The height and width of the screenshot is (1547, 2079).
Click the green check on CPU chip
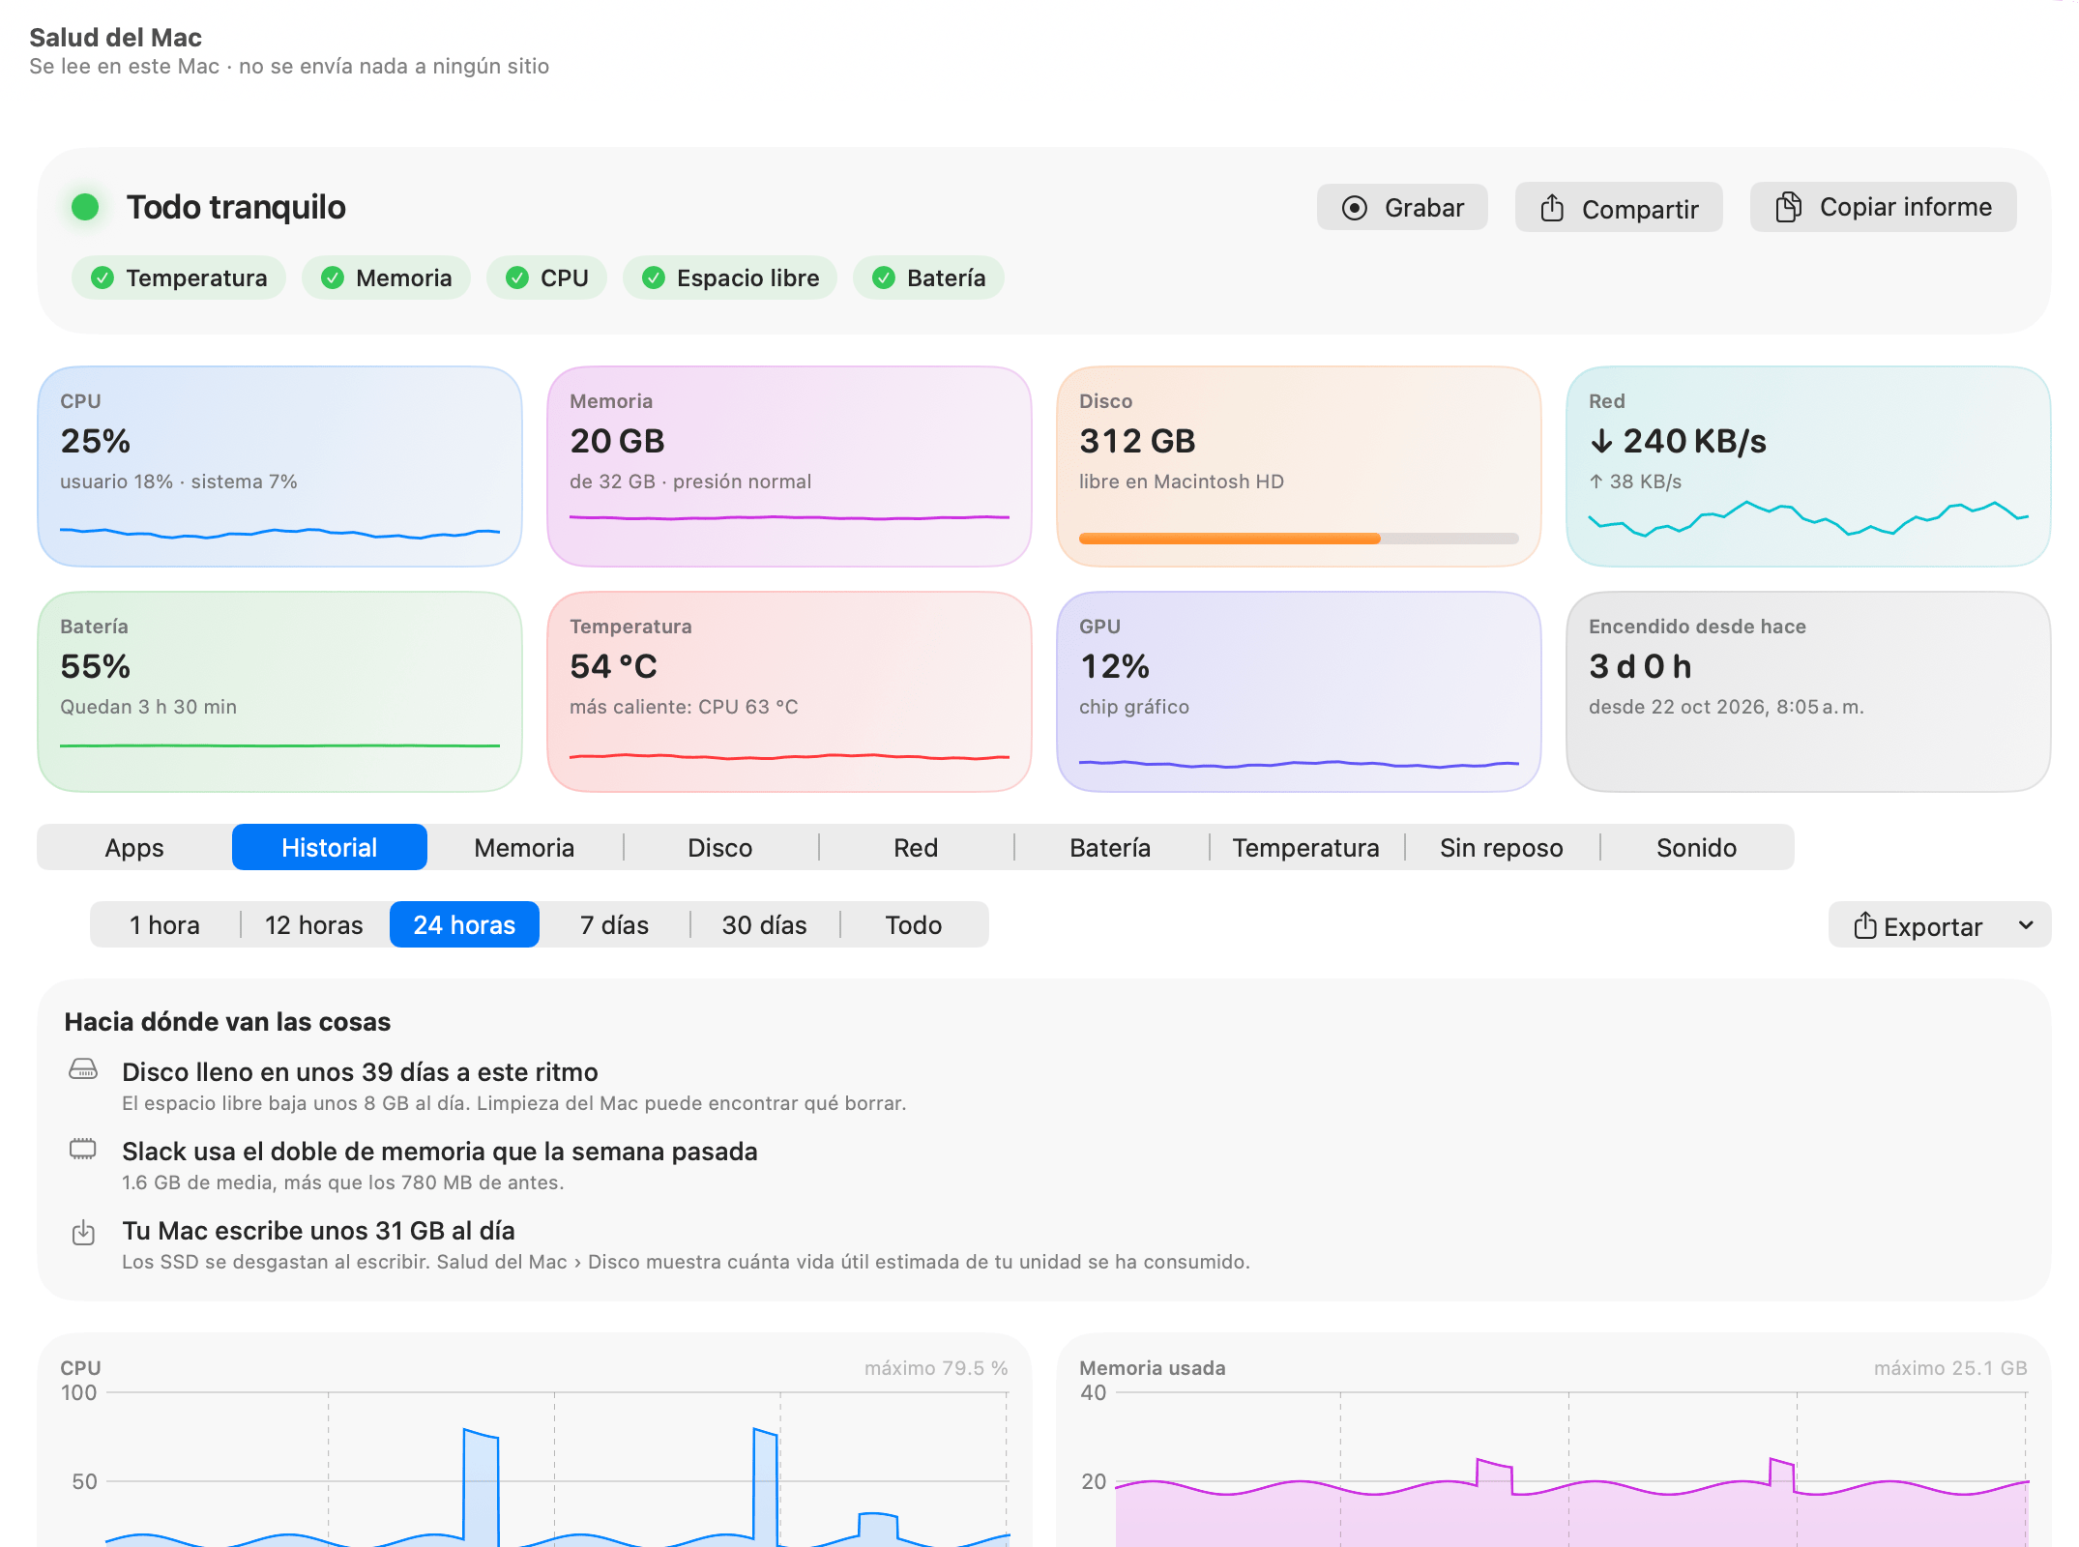coord(517,278)
